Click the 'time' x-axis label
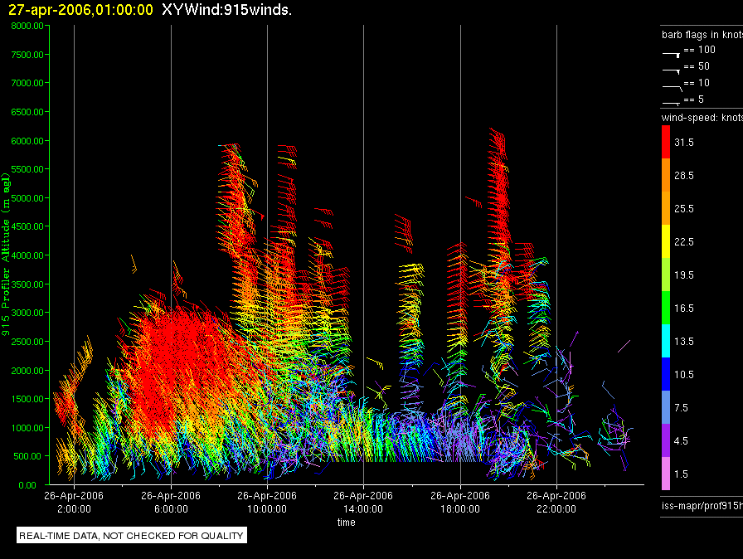Viewport: 743px width, 559px height. click(347, 522)
